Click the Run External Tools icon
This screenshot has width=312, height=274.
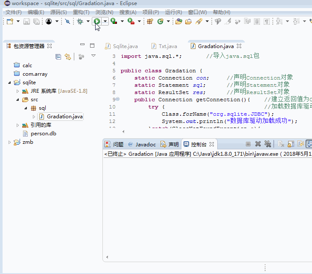(131, 21)
